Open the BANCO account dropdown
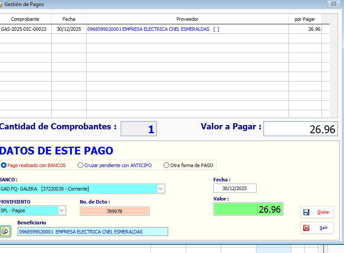 click(161, 189)
